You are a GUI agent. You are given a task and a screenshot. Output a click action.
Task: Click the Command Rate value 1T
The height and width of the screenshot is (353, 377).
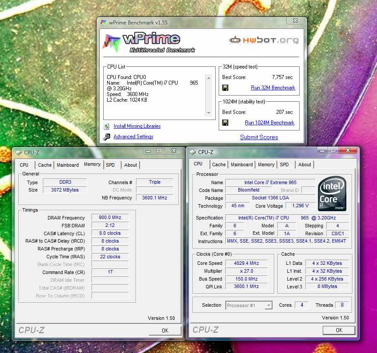[x=110, y=272]
